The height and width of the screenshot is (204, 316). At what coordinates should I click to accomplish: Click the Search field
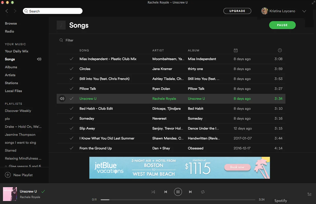point(53,11)
